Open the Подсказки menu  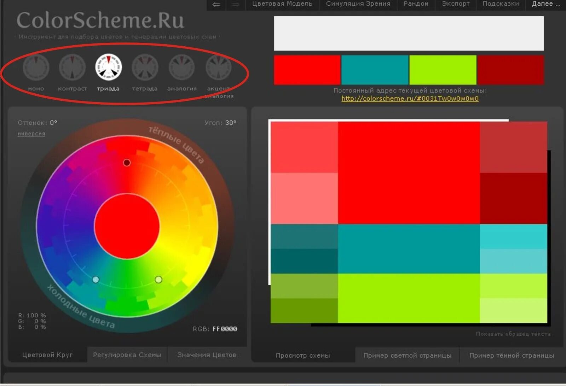coord(501,4)
